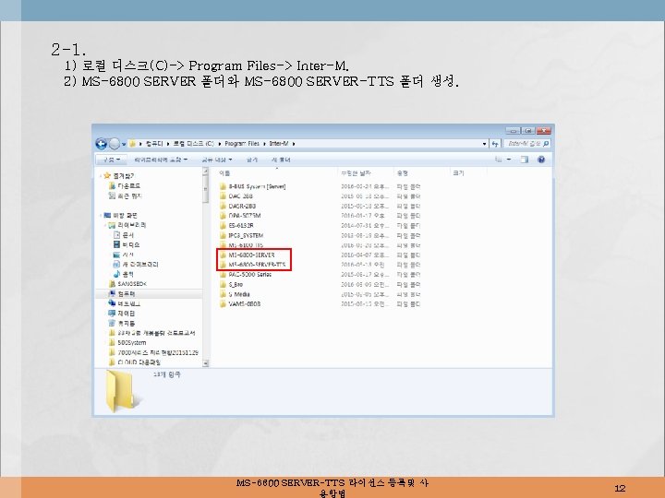The height and width of the screenshot is (498, 665).
Task: Click the modified date of the ES-6132R row
Action: coord(365,226)
